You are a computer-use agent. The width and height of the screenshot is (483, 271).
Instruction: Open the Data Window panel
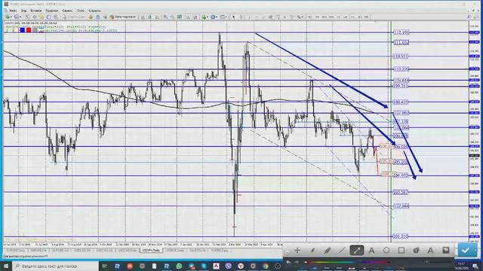(x=35, y=17)
